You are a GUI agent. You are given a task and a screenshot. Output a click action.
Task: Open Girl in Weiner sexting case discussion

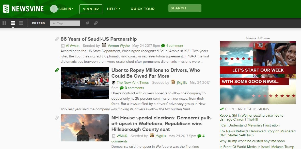(x=251, y=117)
